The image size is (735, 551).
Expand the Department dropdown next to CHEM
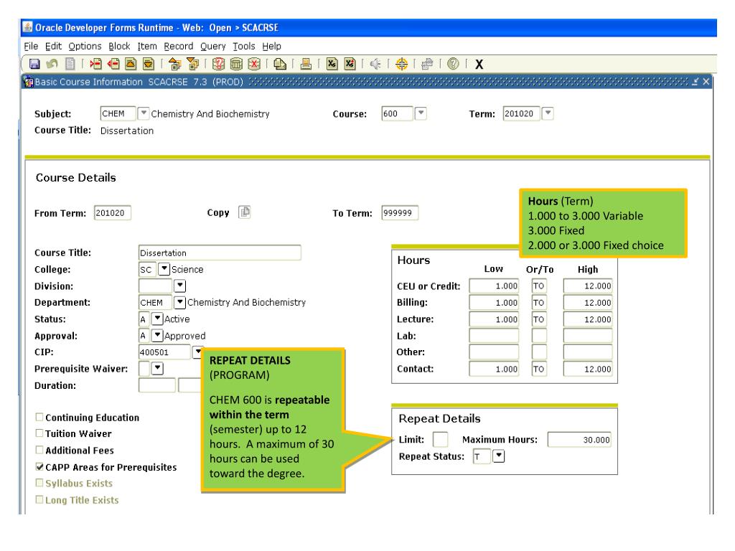(x=180, y=302)
